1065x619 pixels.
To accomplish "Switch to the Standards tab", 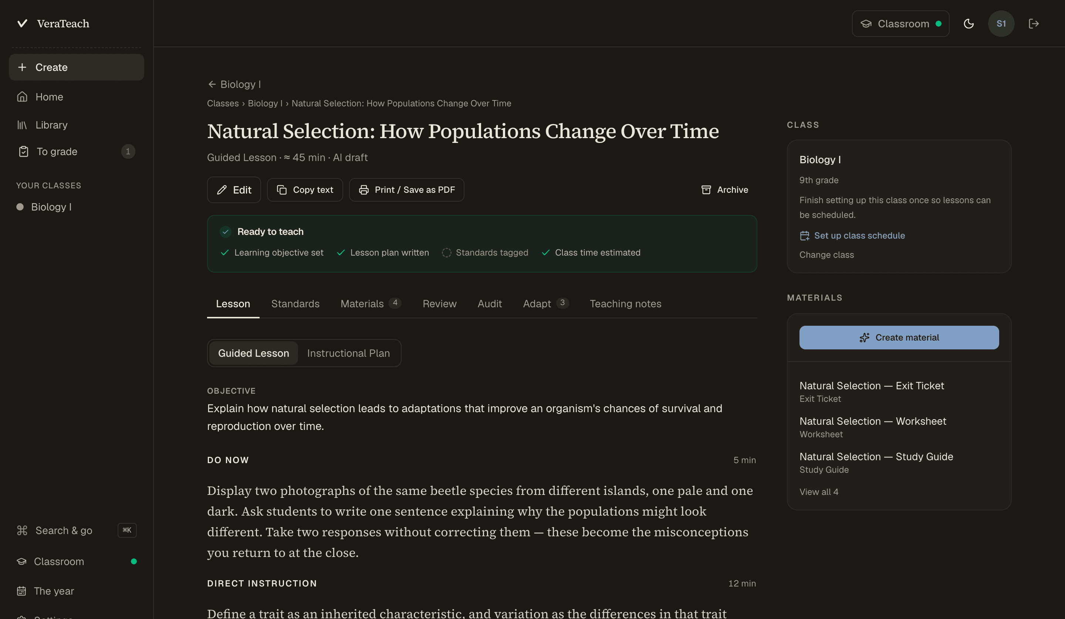I will (295, 304).
